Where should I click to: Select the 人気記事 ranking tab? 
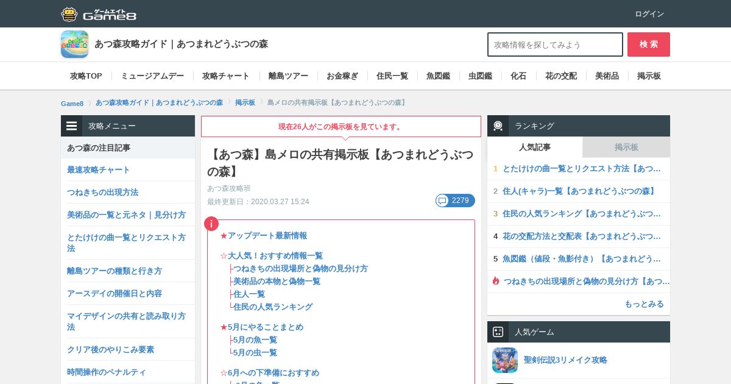click(x=535, y=147)
